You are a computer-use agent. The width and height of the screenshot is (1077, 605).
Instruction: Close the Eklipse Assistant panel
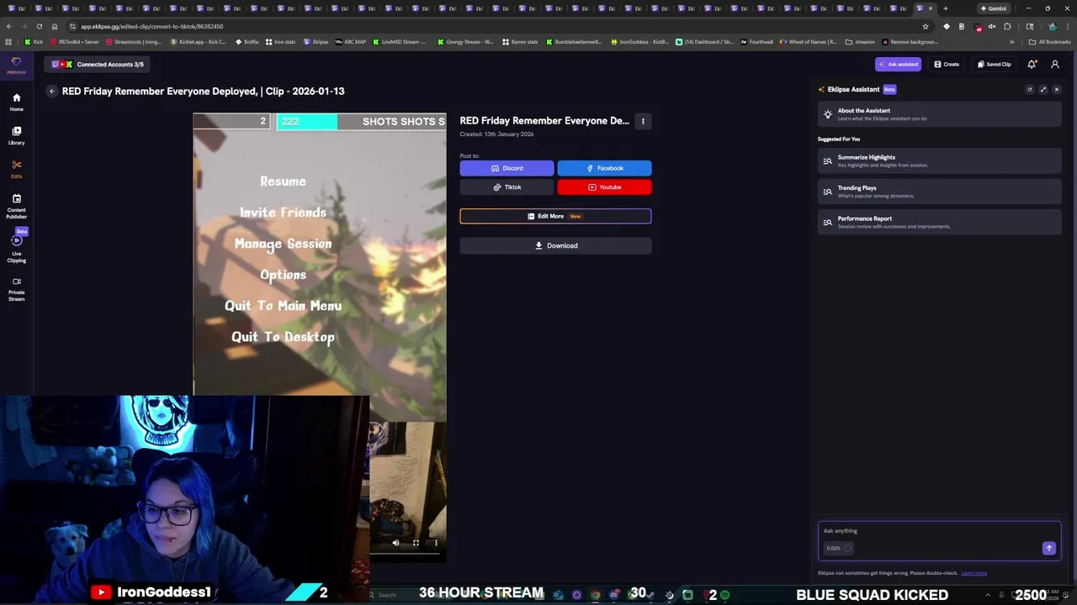(1057, 89)
